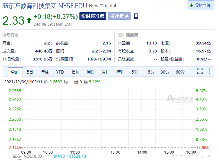Click the down triangle at chart bottom
219x160 pixels.
coord(209,157)
